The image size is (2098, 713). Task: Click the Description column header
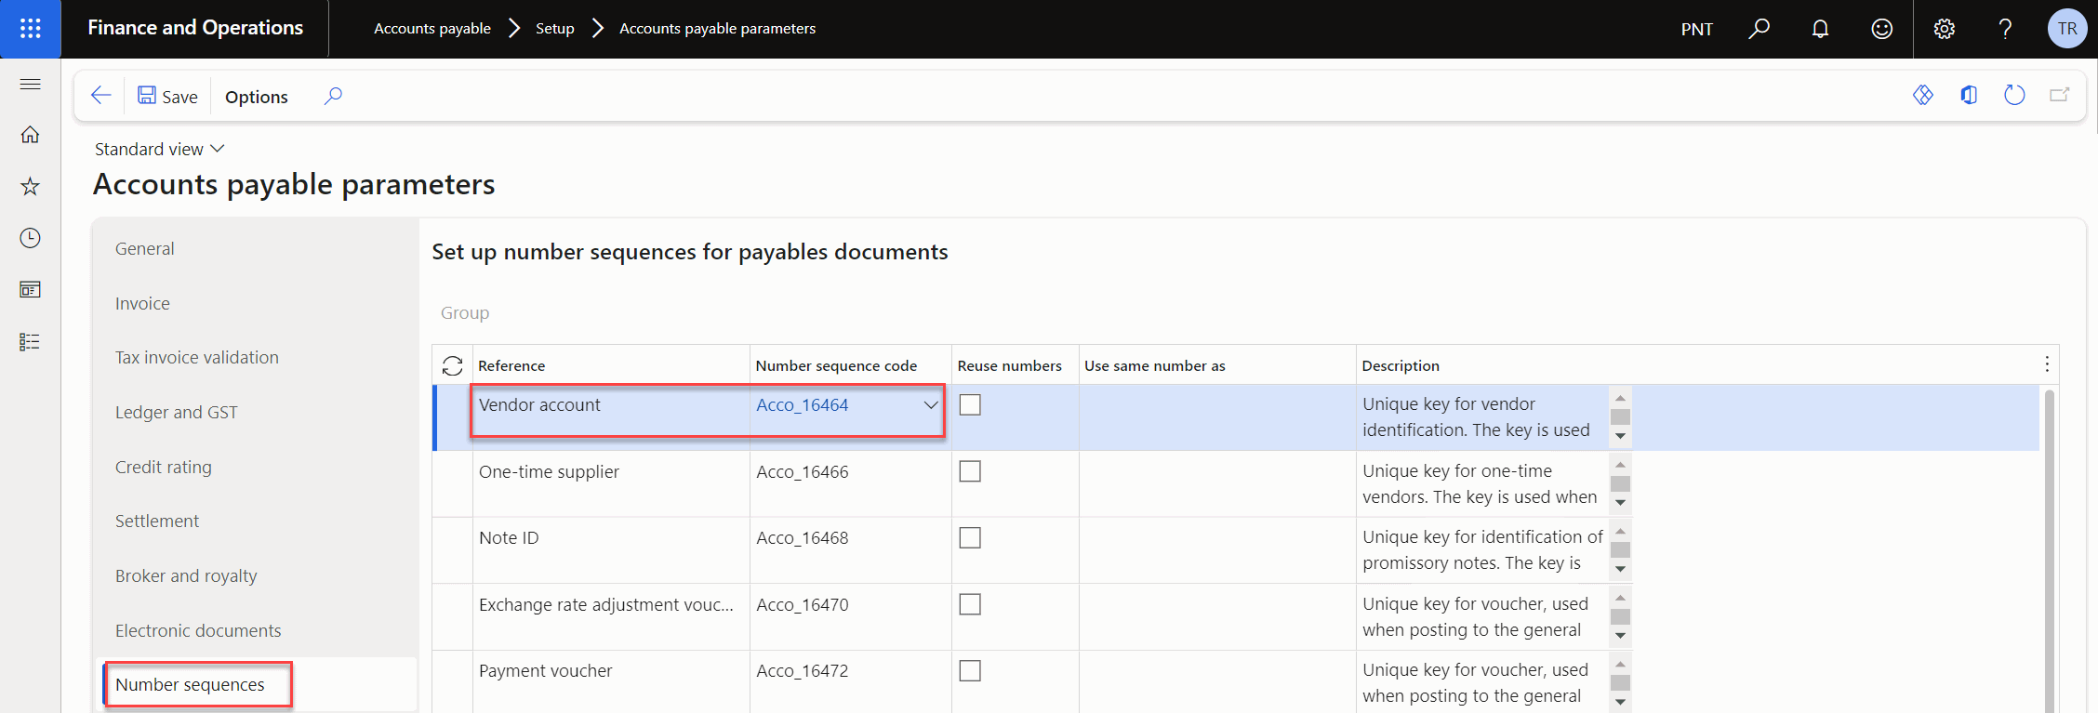(x=1401, y=366)
